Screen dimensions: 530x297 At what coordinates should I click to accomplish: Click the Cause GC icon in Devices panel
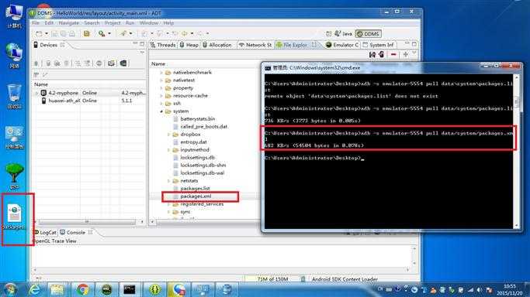coord(67,63)
